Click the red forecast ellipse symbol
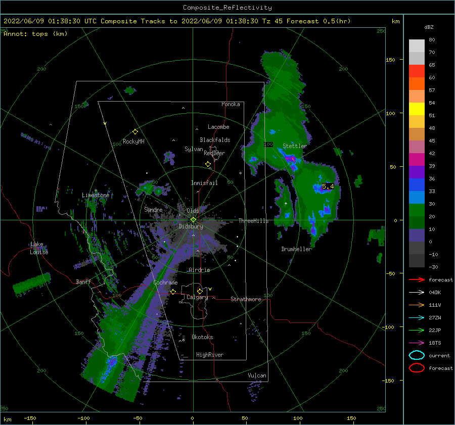The height and width of the screenshot is (425, 455). tap(417, 368)
